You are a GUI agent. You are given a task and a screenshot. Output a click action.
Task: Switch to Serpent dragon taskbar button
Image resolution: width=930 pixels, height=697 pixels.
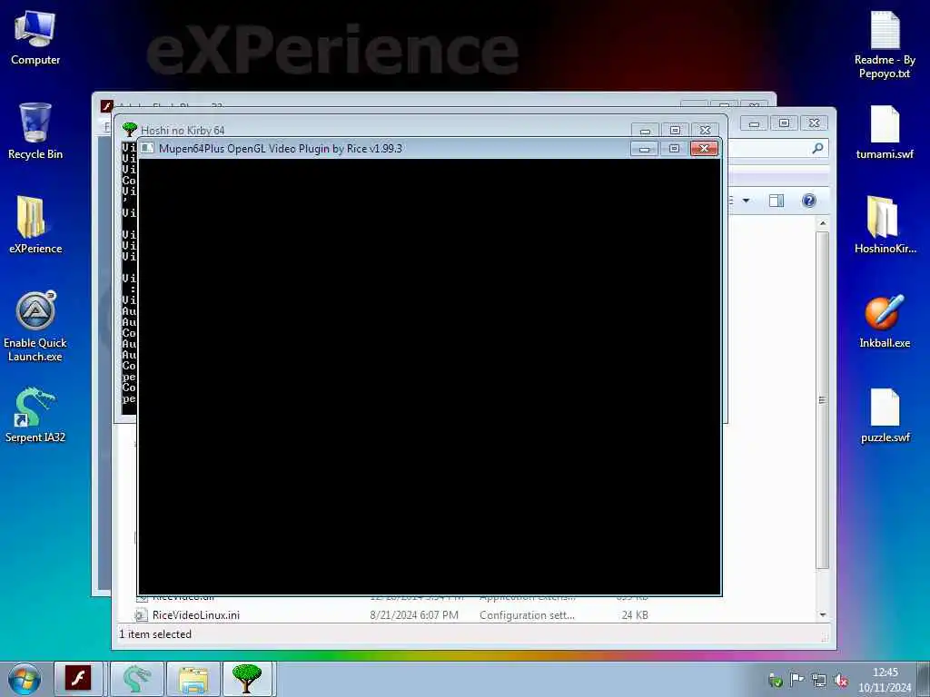click(136, 679)
